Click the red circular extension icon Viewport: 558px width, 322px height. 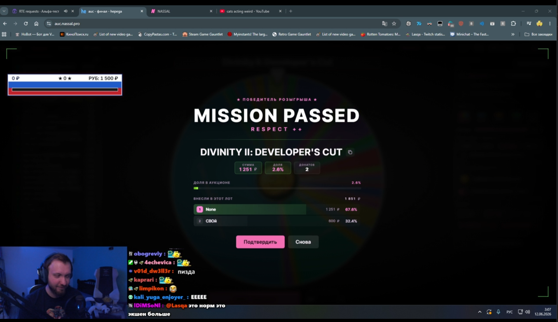click(461, 24)
